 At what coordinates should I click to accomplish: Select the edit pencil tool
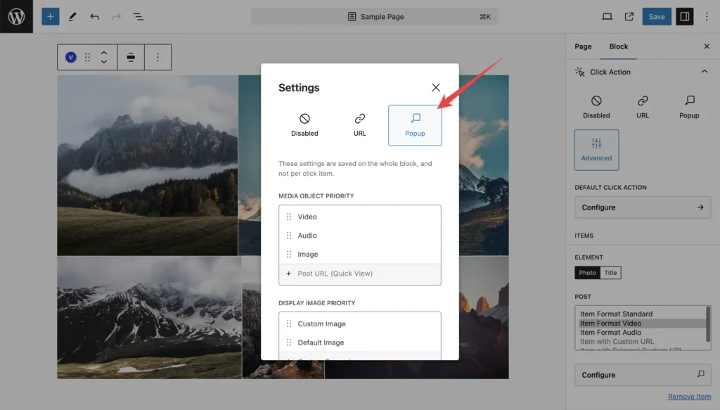72,17
